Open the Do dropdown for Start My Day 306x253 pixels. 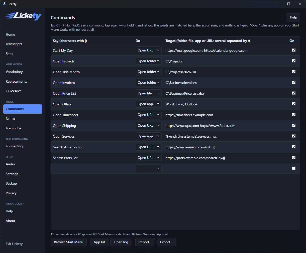[x=148, y=50]
